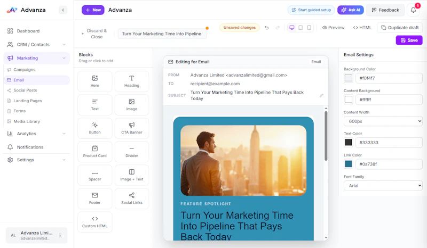Viewport: 427px width, 248px height.
Task: Add a Text block
Action: pos(95,105)
